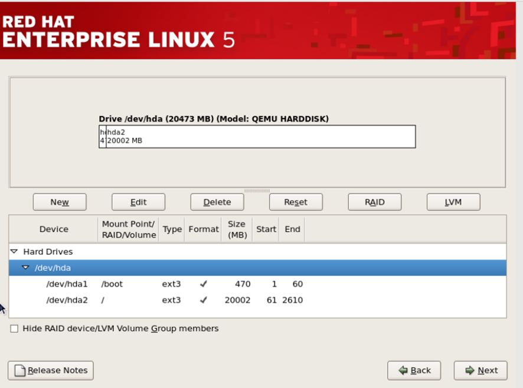The image size is (523, 388).
Task: Select the /dev/hda1 partition row
Action: coord(257,284)
